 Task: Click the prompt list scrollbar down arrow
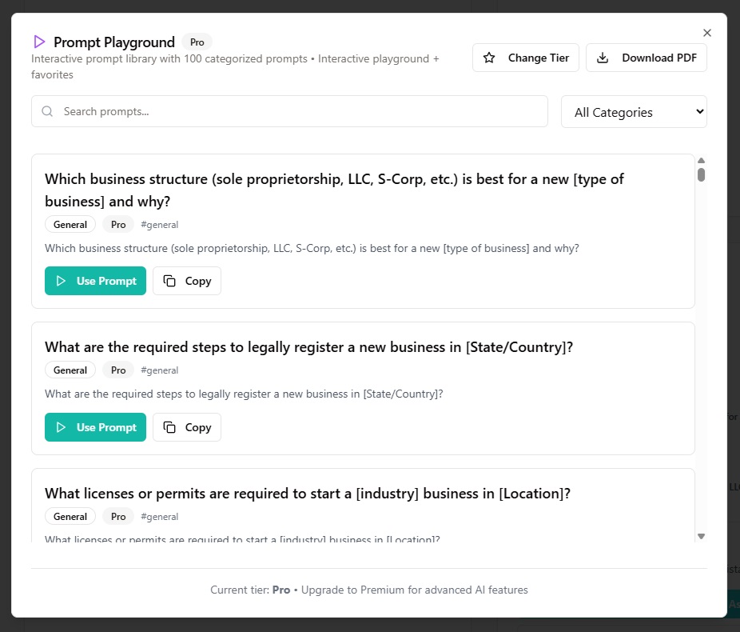pyautogui.click(x=701, y=536)
